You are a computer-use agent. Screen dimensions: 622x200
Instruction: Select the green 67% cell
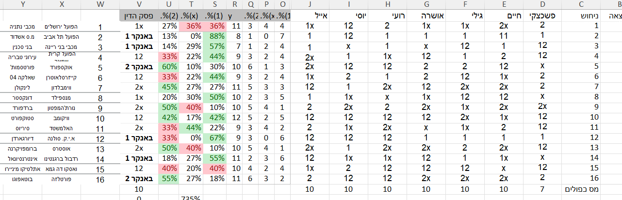tap(215, 137)
